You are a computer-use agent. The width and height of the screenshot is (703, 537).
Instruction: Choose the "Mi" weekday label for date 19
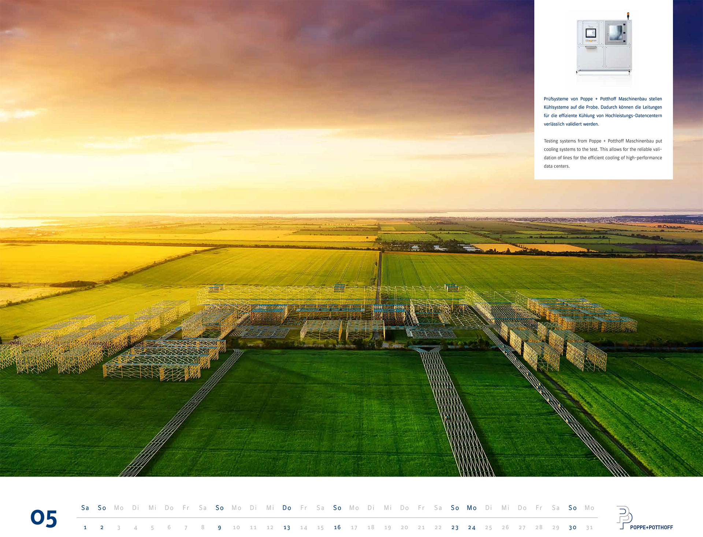(388, 508)
